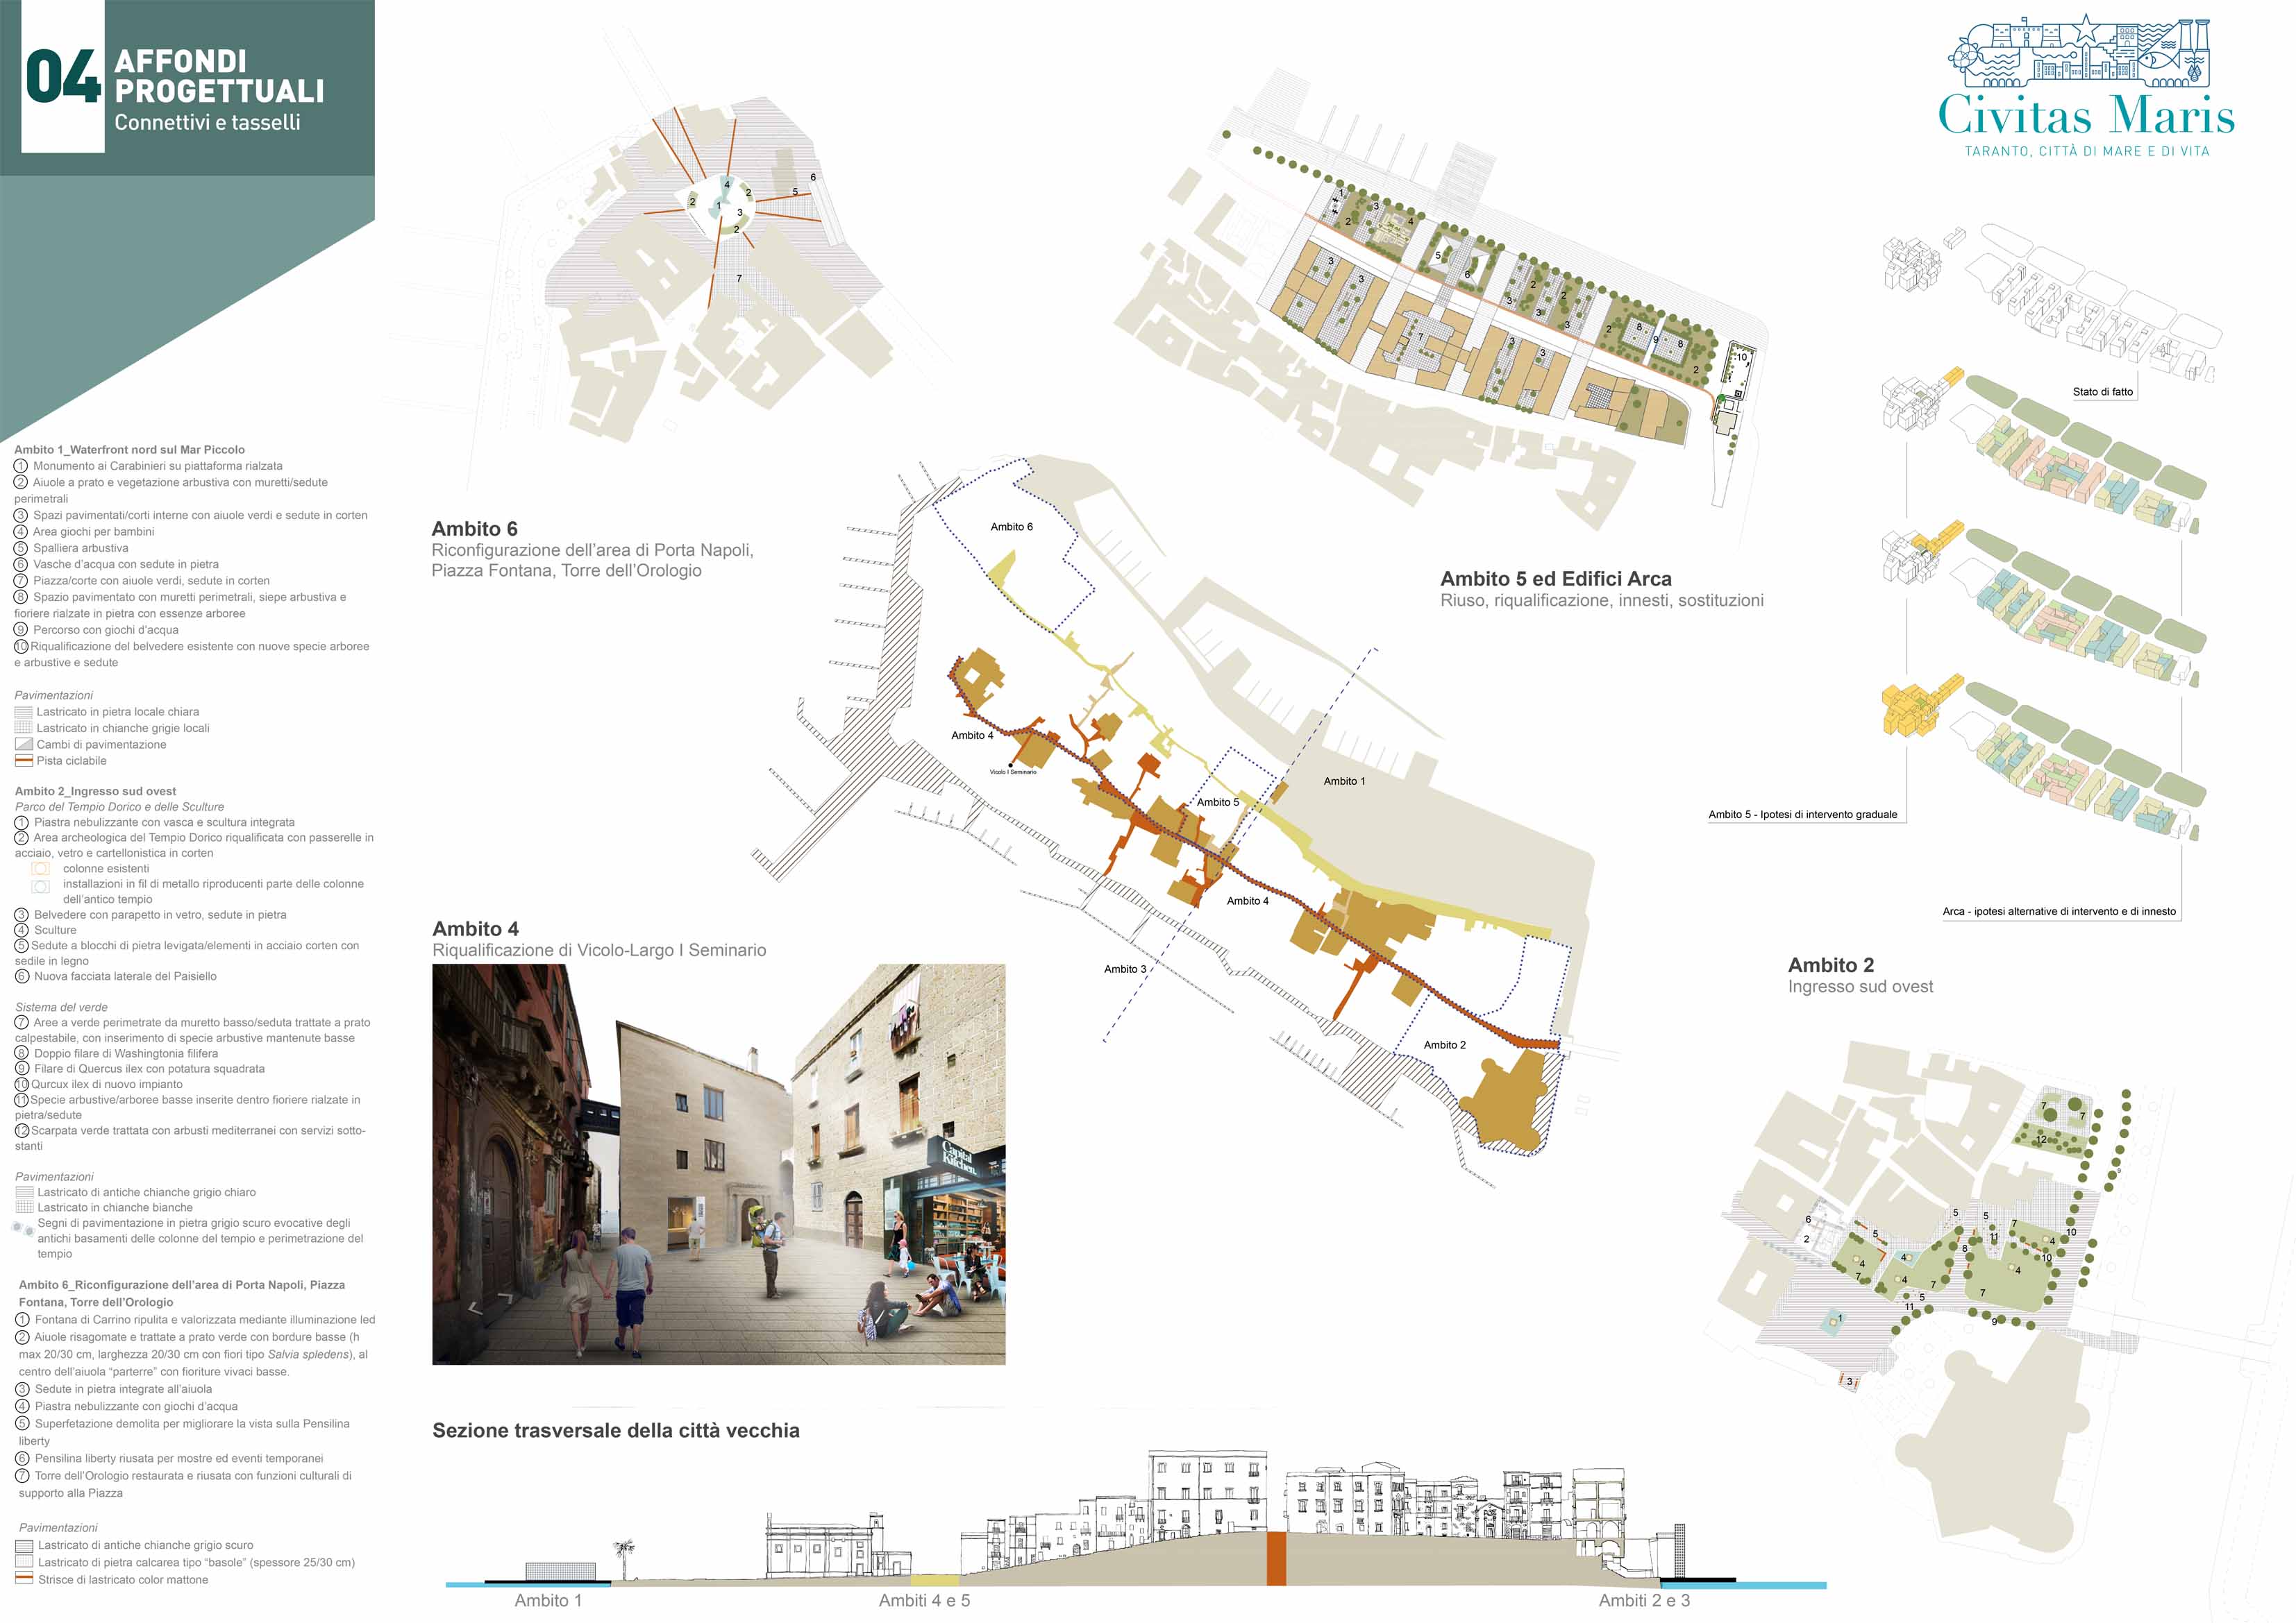Click the colonne esistenti legend icon
Screen dimensions: 2296x1623
[x=40, y=869]
